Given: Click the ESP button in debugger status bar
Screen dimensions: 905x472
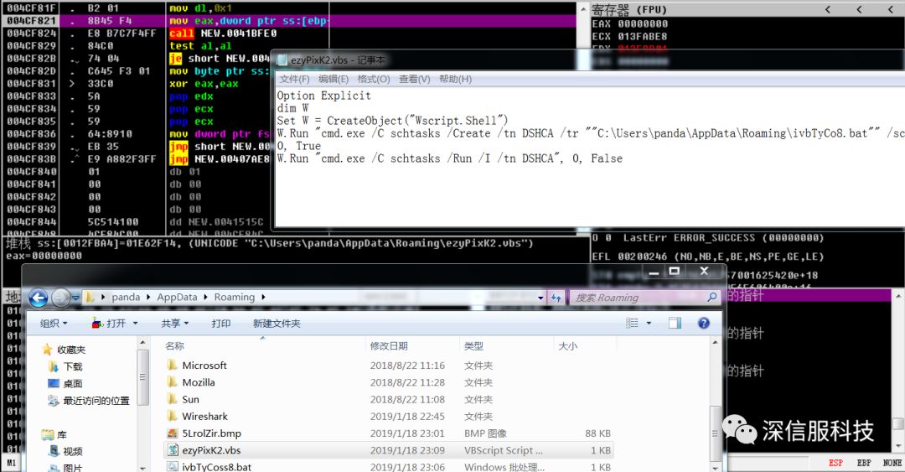Looking at the screenshot, I should click(x=835, y=464).
